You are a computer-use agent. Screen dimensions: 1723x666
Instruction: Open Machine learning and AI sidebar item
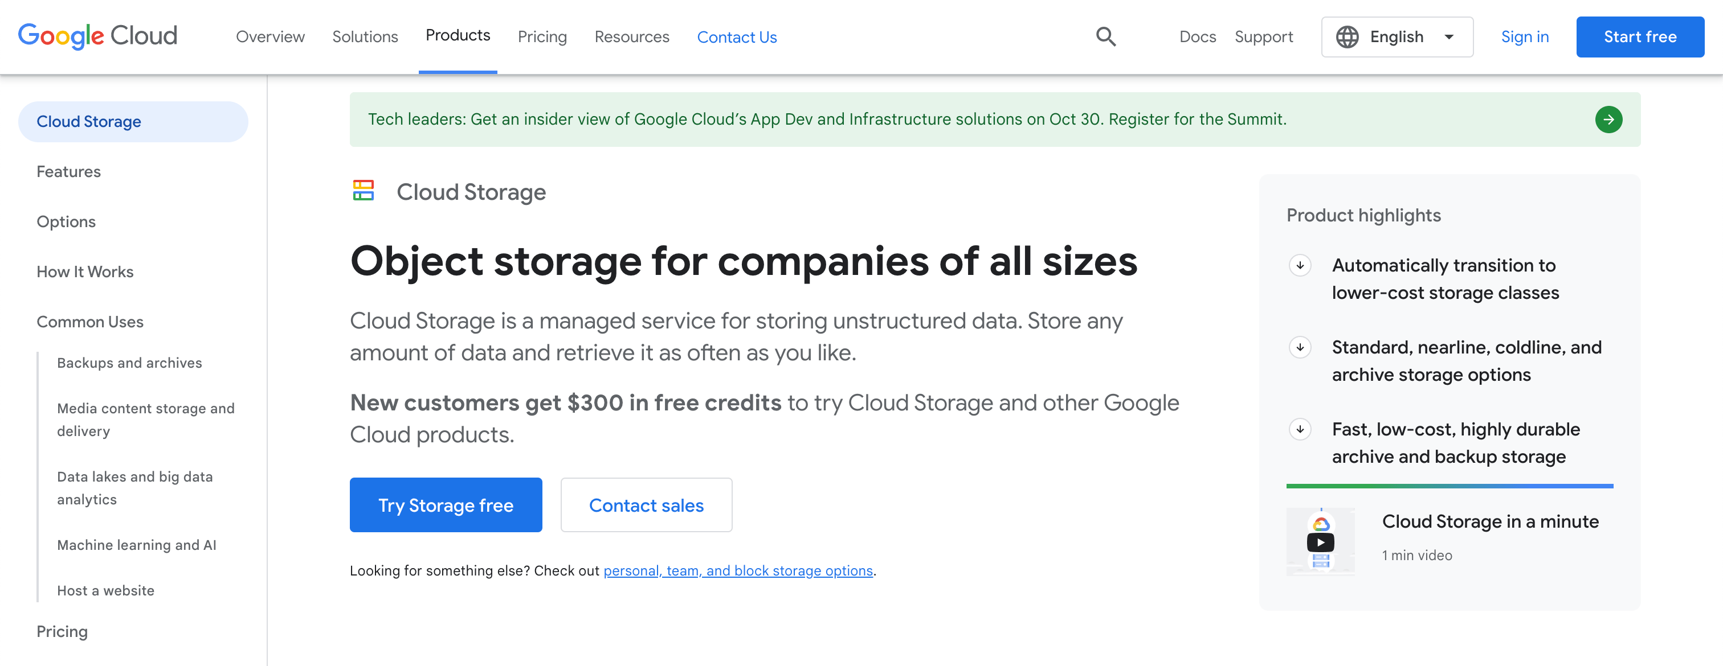click(136, 545)
